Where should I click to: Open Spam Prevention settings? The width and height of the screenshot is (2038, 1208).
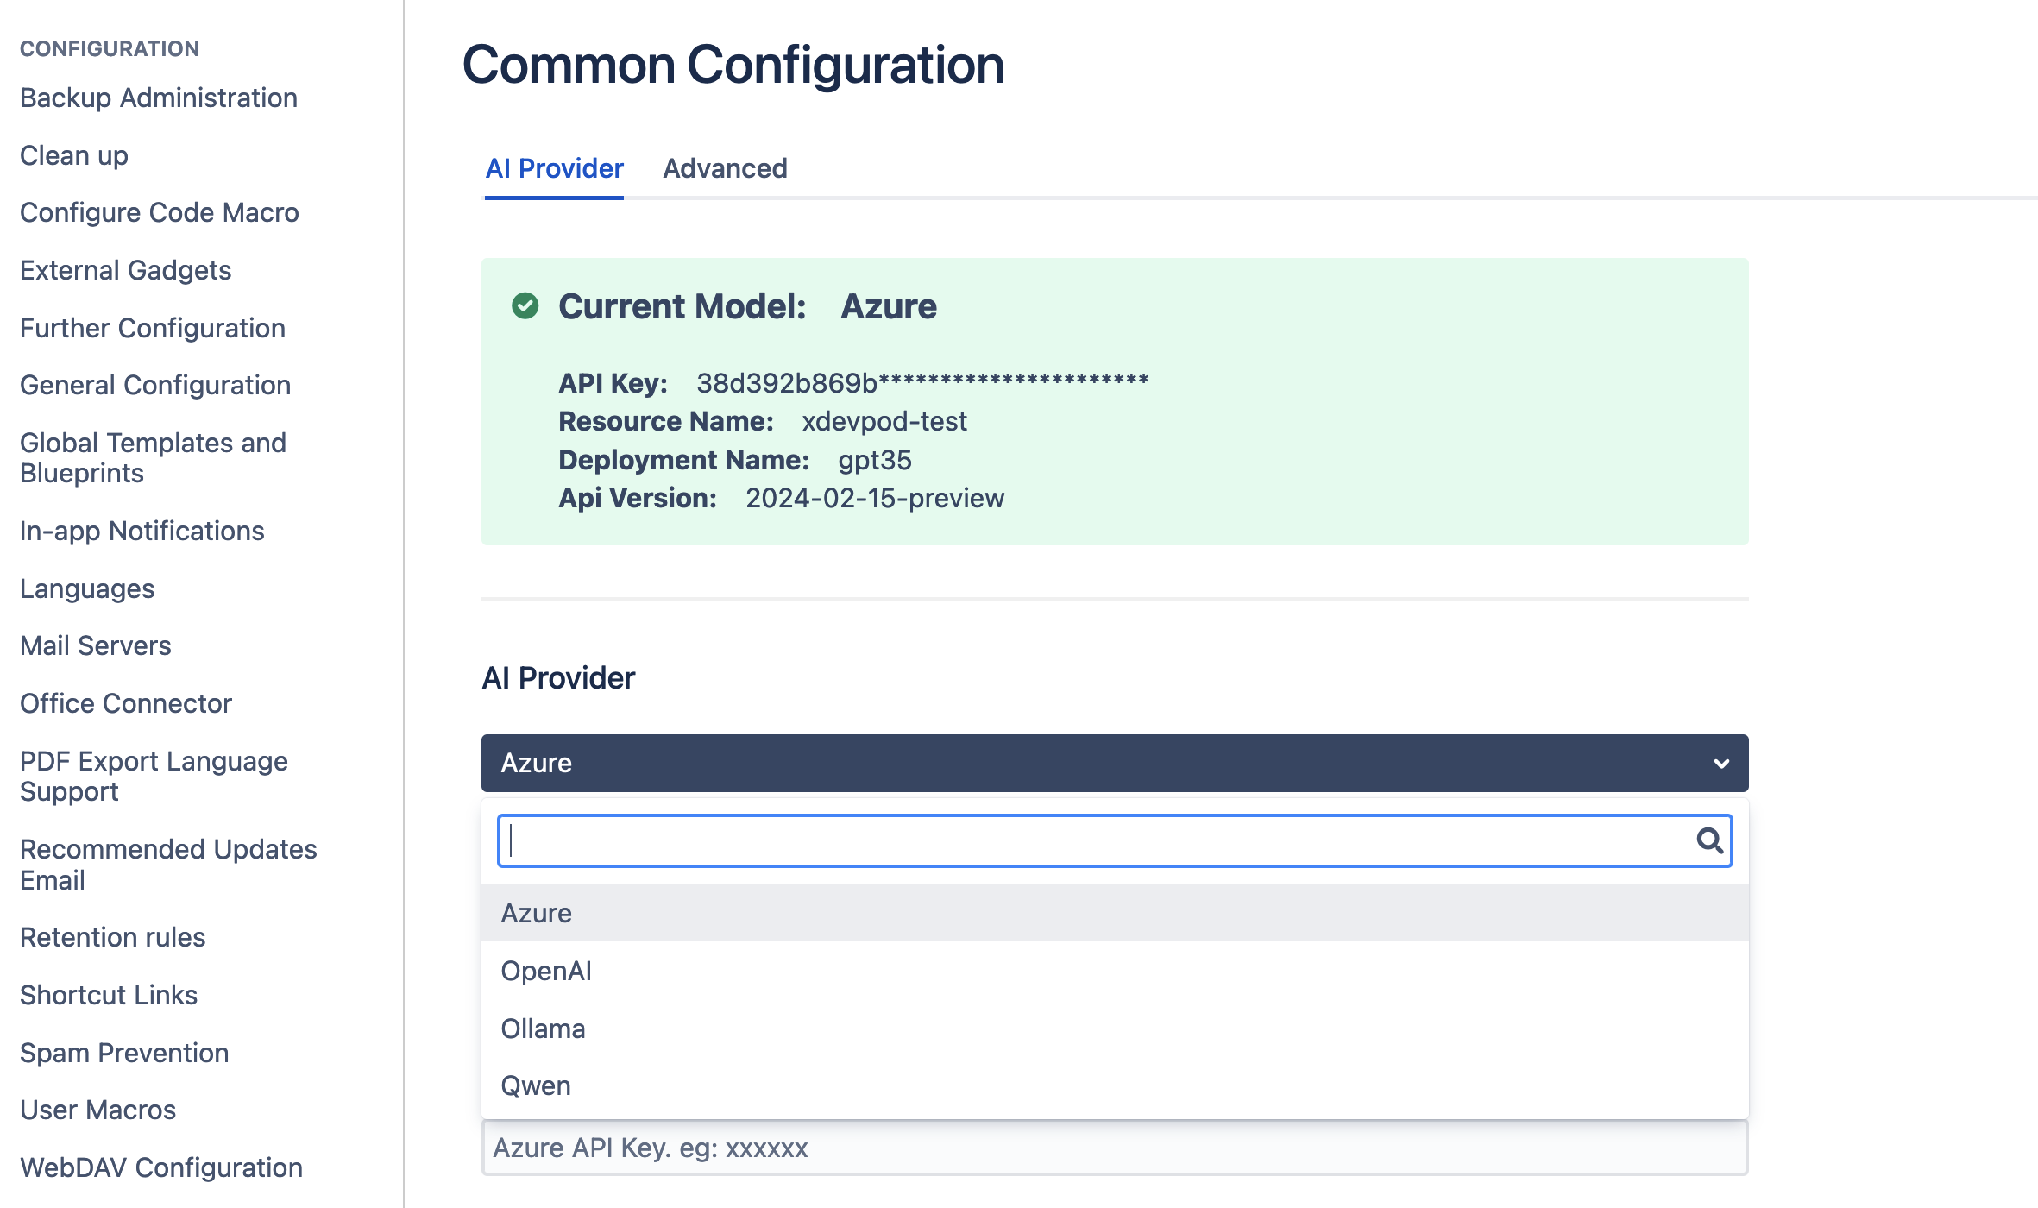tap(124, 1053)
